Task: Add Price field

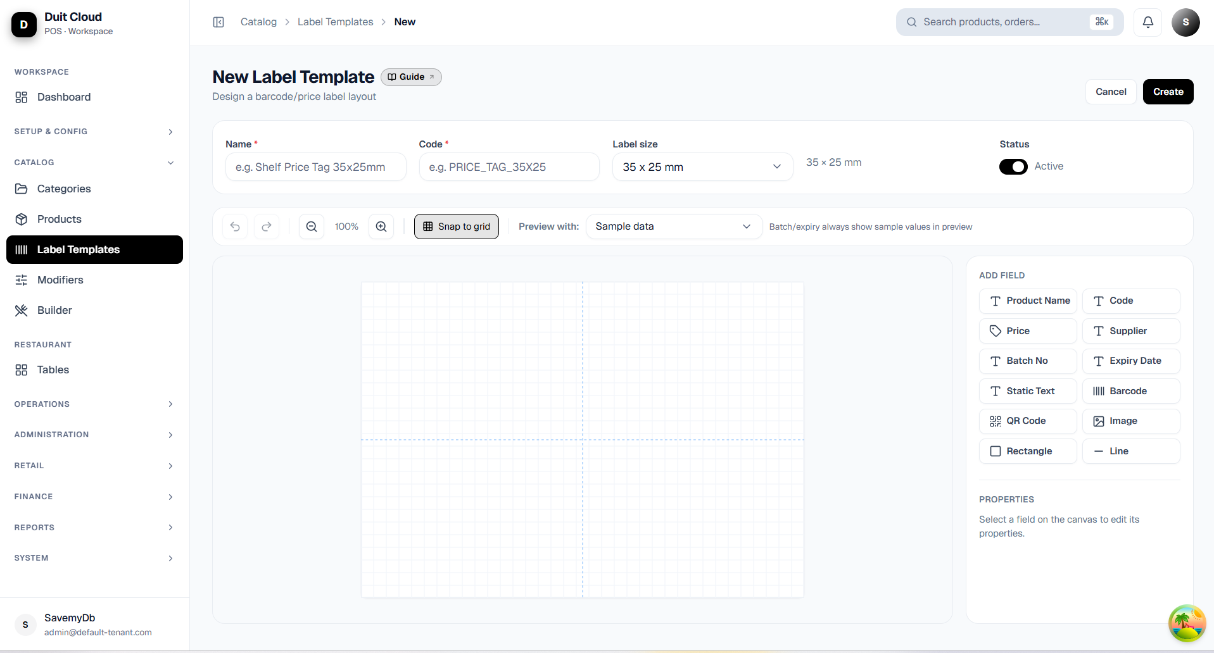Action: click(x=1028, y=331)
